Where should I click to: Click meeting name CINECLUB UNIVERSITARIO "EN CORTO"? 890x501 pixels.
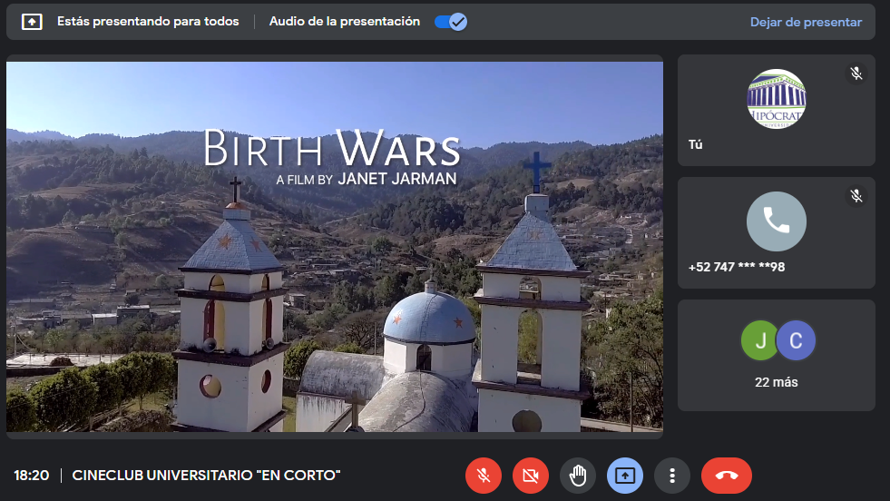click(x=206, y=475)
